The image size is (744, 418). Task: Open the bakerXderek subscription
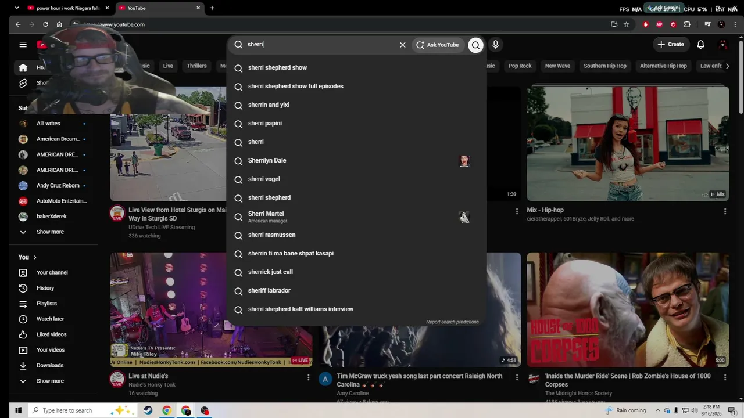[53, 217]
